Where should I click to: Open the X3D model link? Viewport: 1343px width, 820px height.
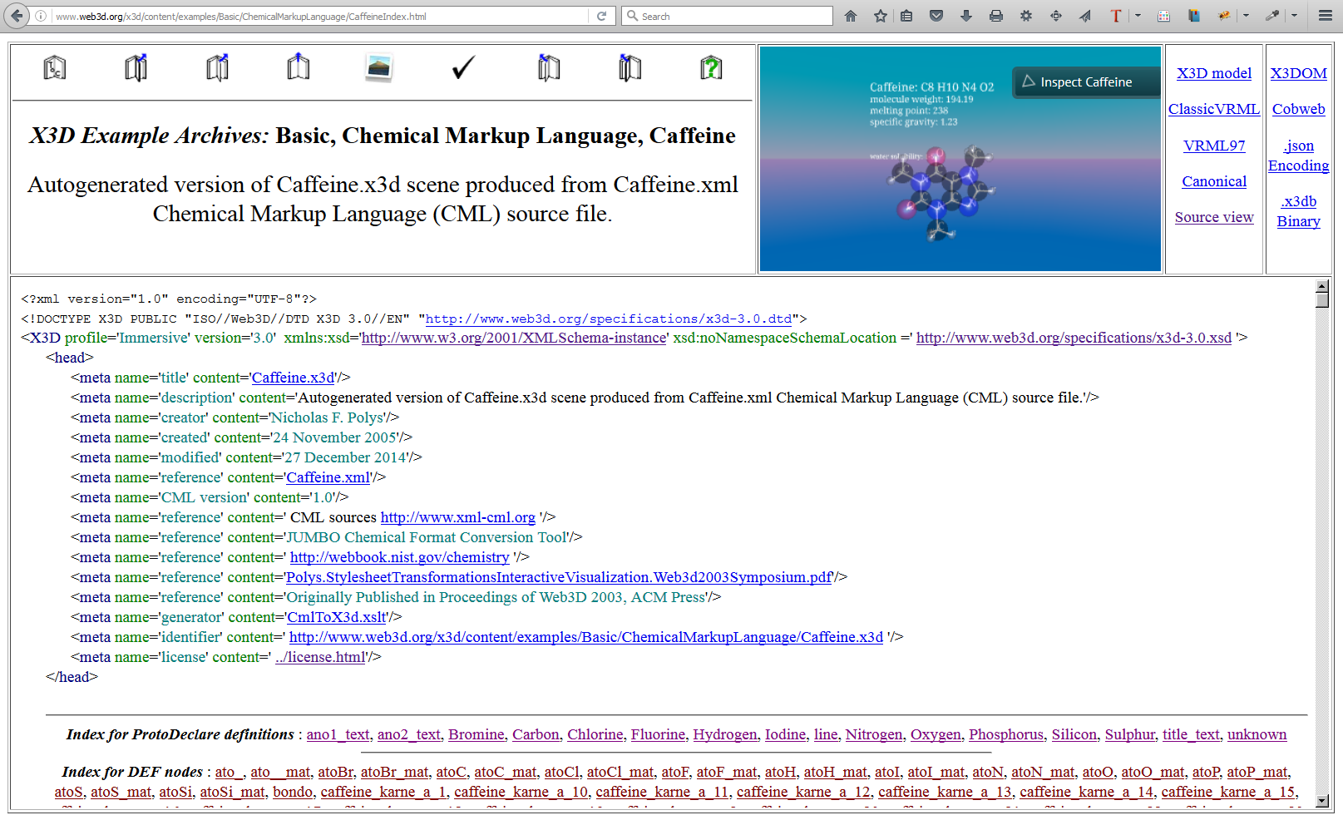[x=1213, y=73]
